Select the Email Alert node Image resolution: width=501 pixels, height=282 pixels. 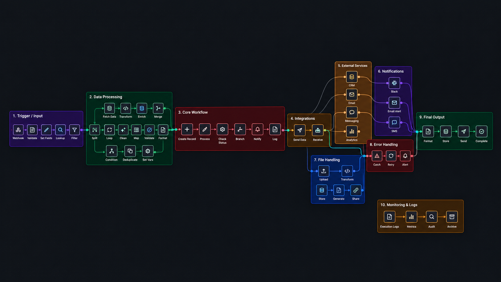coord(394,103)
